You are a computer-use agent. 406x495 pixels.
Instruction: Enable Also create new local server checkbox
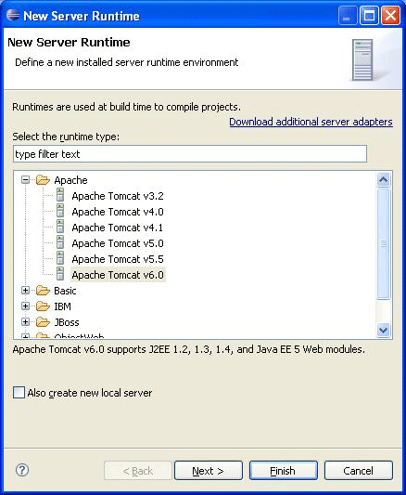click(x=19, y=393)
